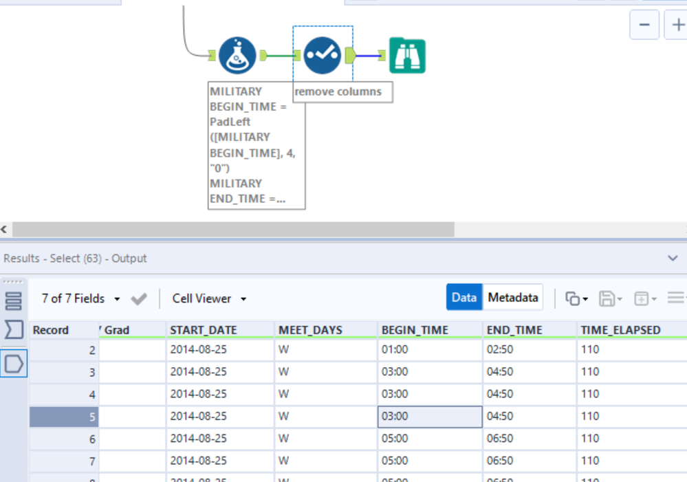
Task: Switch to the Metadata tab
Action: (512, 298)
